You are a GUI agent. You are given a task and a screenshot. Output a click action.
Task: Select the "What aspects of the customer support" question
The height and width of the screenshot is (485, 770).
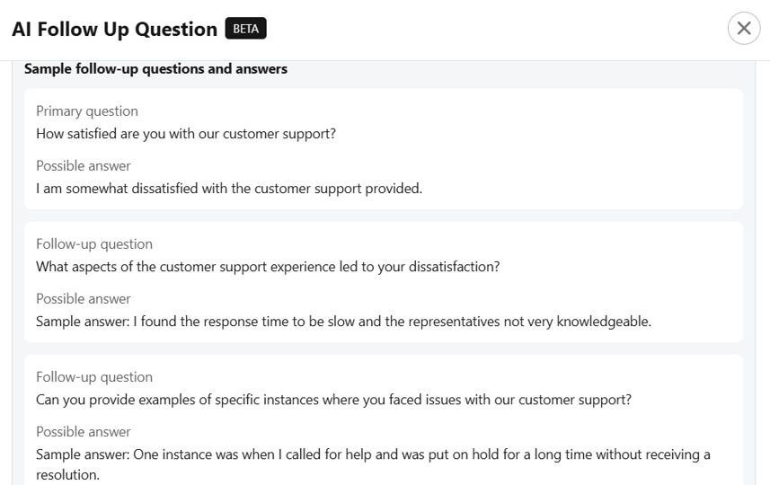[x=268, y=267]
